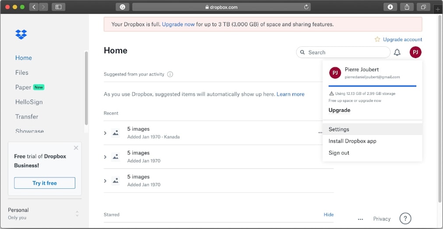
Task: Hide the Starred section
Action: pos(328,215)
